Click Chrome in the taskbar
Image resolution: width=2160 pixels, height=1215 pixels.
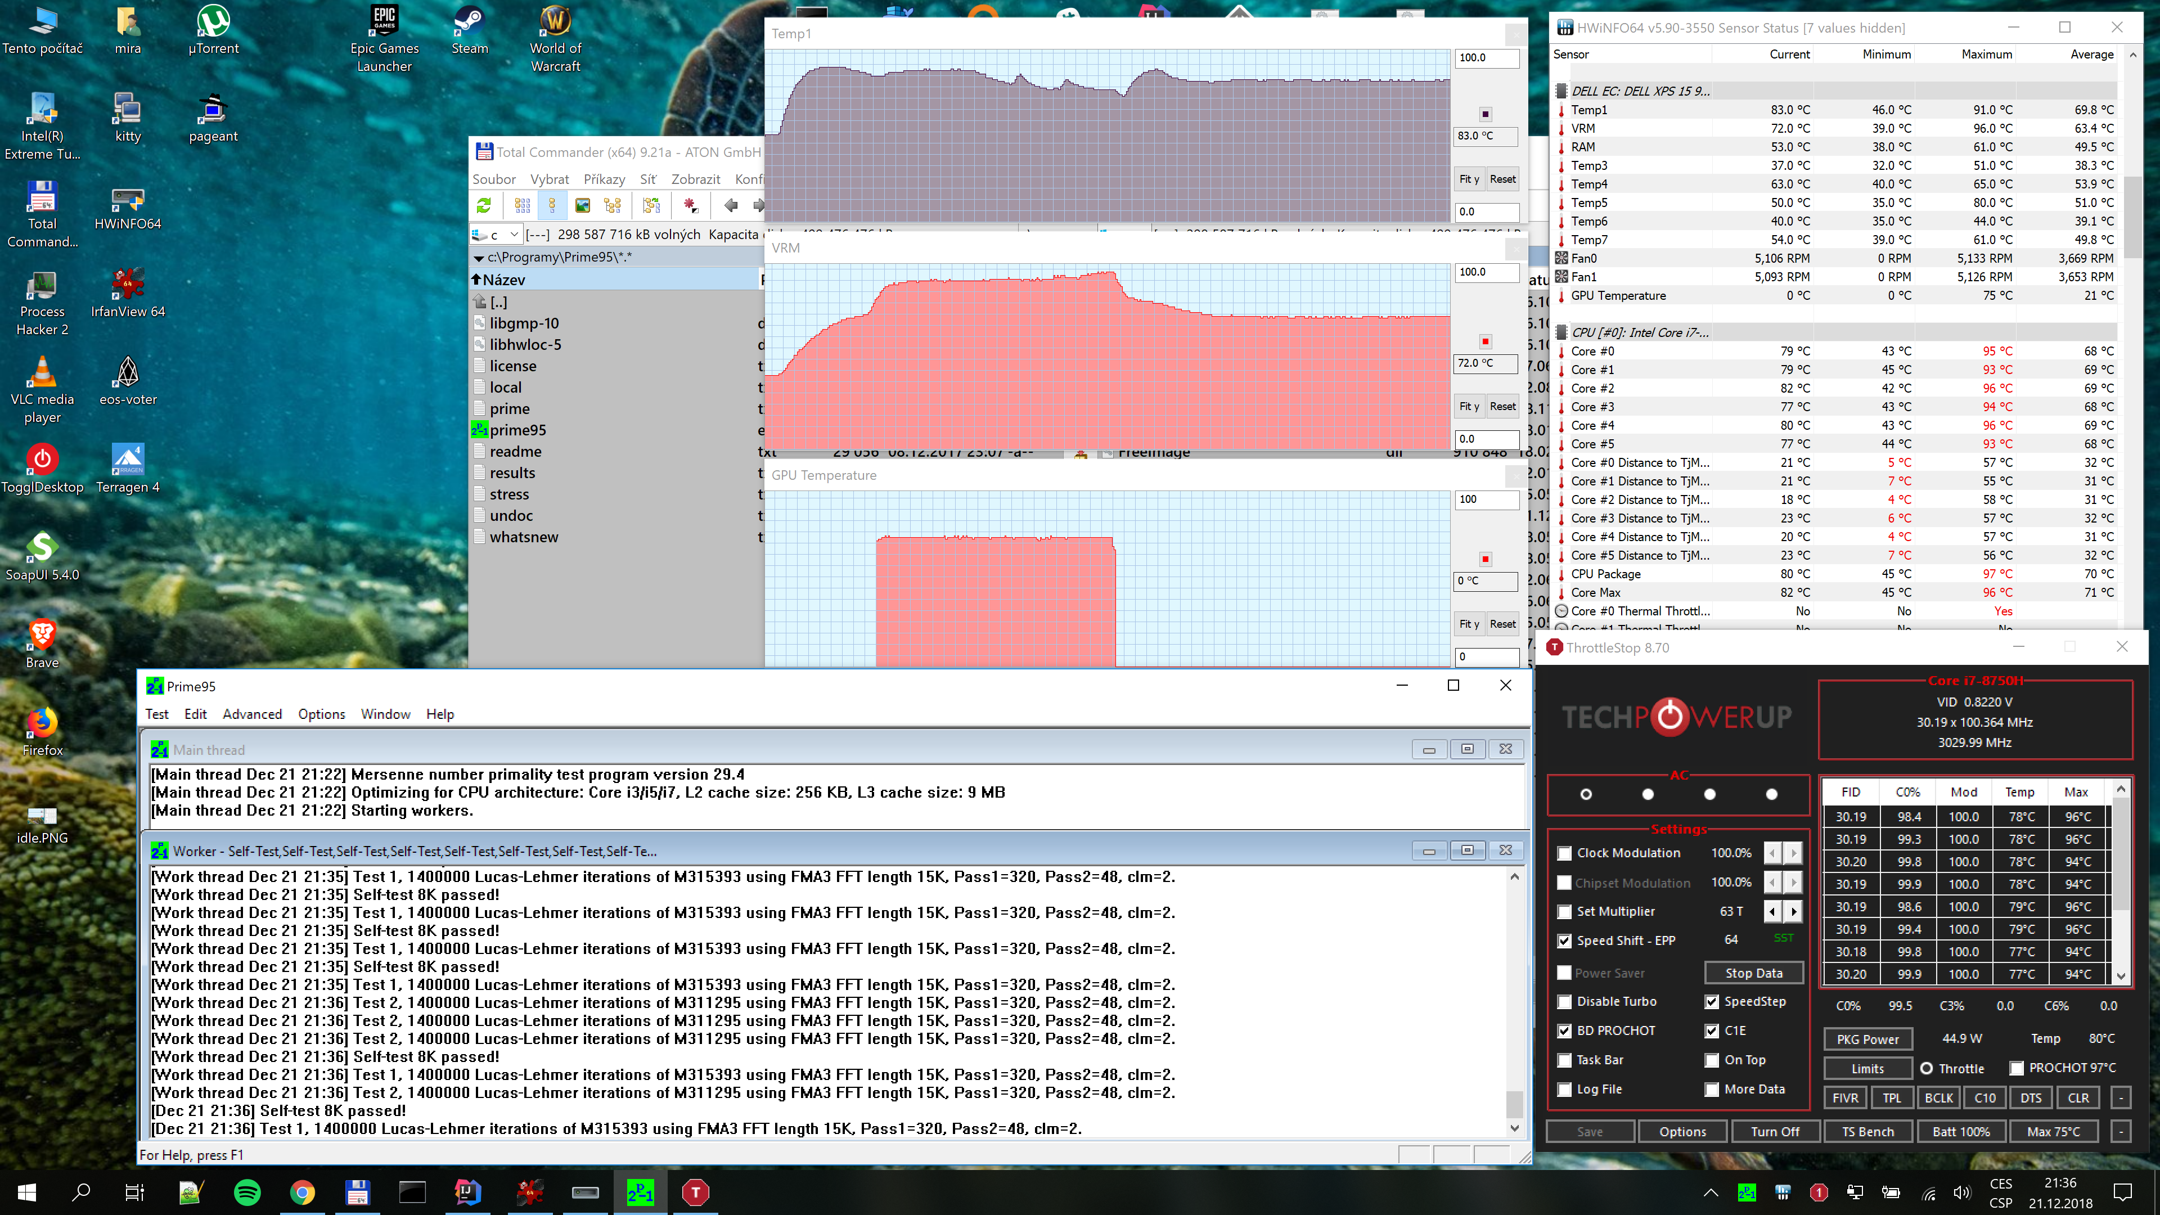(x=303, y=1192)
